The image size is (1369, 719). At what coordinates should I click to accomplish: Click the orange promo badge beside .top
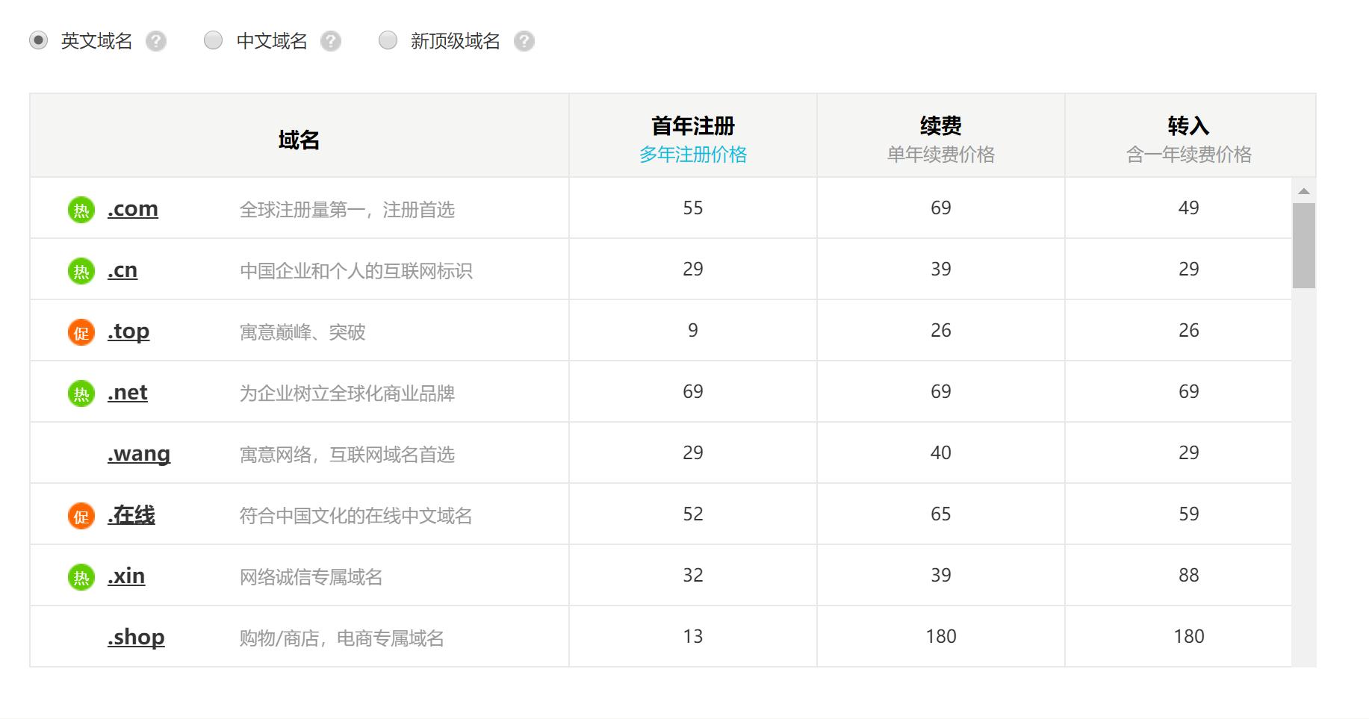point(81,332)
